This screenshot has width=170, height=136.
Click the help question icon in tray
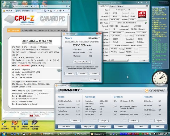[x=113, y=134]
